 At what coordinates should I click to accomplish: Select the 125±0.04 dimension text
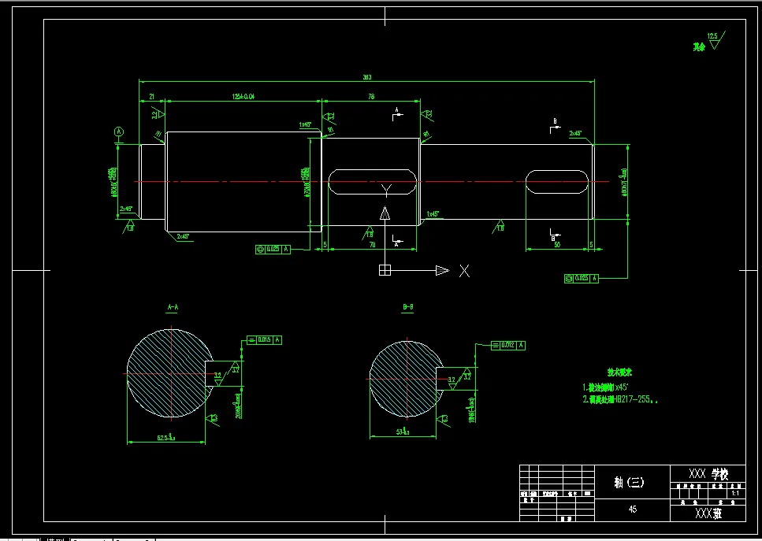click(243, 97)
